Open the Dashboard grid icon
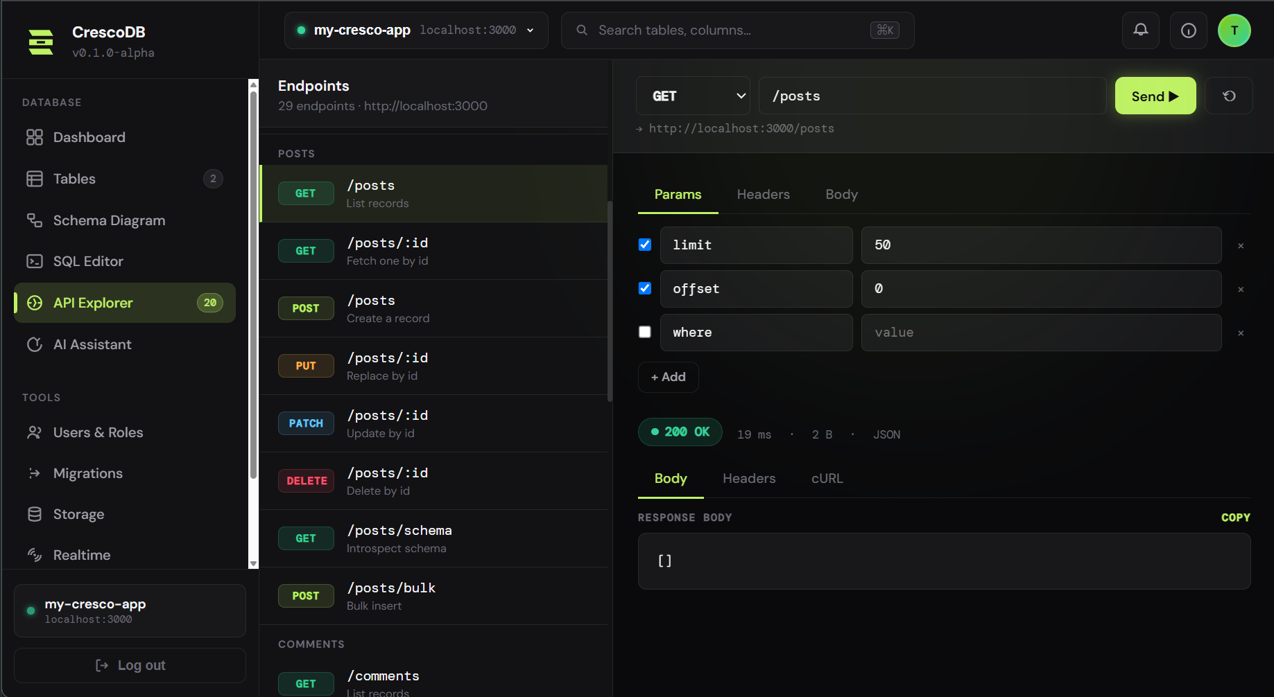 [x=35, y=137]
